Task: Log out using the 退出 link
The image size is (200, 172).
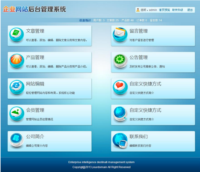Action: [x=190, y=10]
